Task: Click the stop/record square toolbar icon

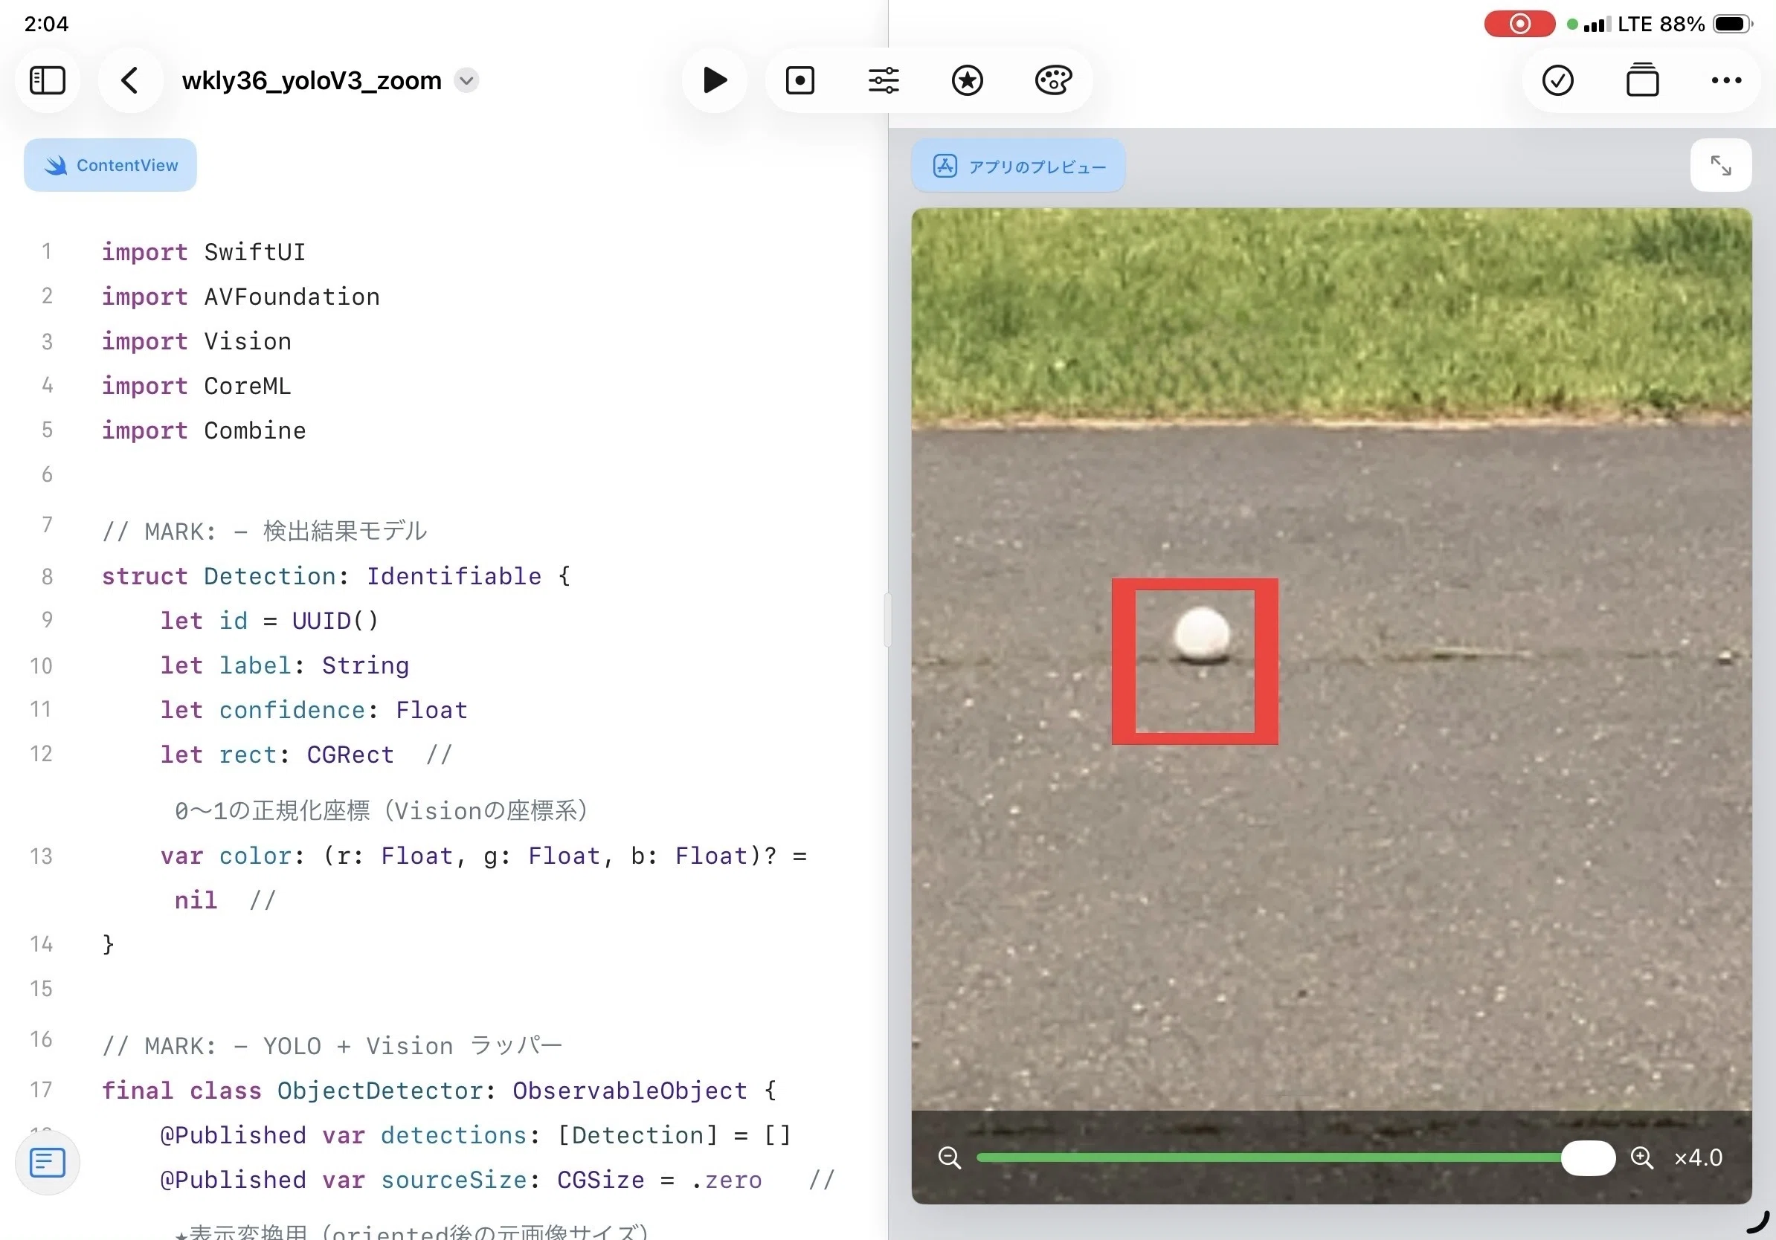Action: (799, 80)
